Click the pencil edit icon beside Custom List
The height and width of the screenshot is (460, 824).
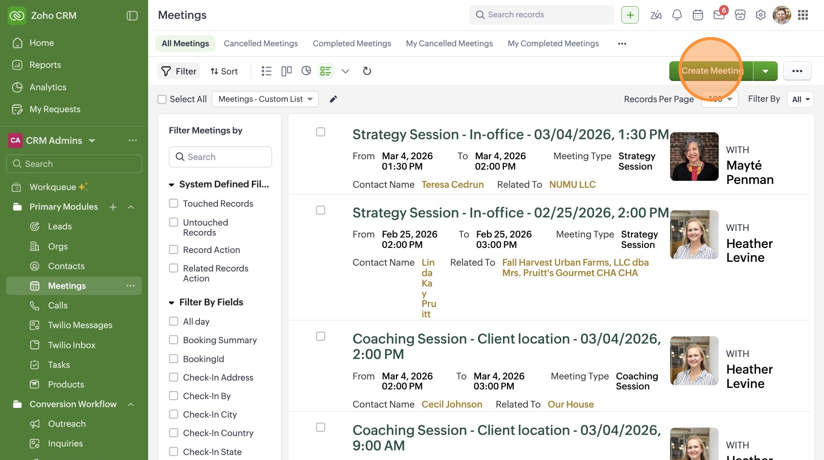(x=333, y=99)
